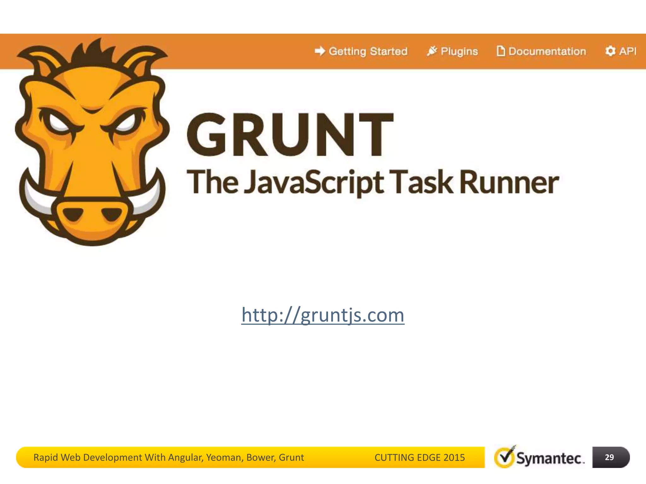Open the Documentation menu item
The height and width of the screenshot is (484, 646).
(547, 51)
